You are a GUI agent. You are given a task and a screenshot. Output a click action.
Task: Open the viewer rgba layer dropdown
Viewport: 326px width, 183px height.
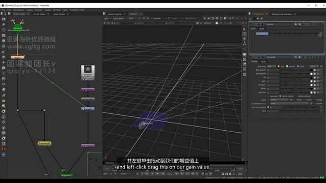[107, 18]
